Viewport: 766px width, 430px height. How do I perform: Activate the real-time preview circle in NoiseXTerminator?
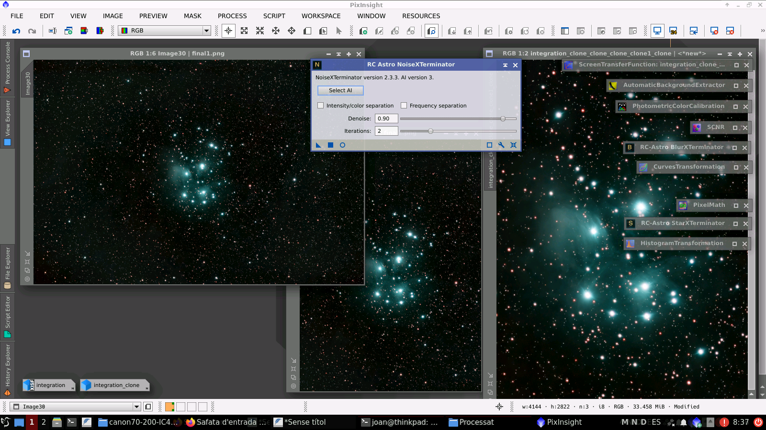[343, 145]
